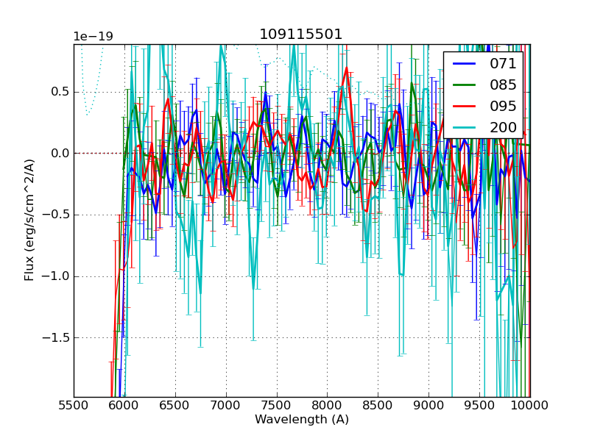Screen dimensions: 589x441
Task: Click the red line swatch in legend
Action: (x=465, y=107)
